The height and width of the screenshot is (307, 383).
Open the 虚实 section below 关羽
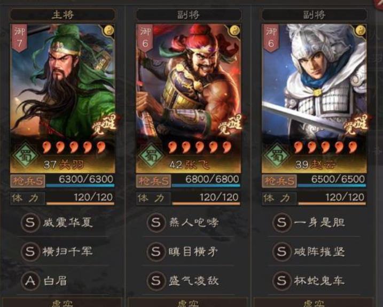point(62,302)
